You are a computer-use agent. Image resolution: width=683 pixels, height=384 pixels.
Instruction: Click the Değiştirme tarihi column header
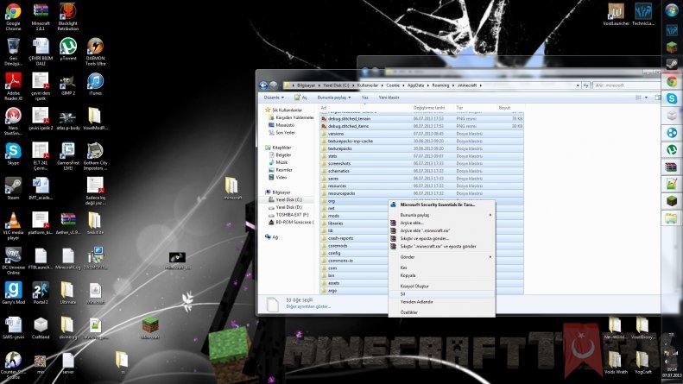pos(433,108)
